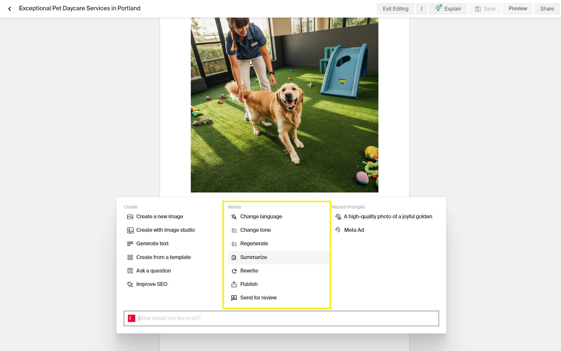Image resolution: width=561 pixels, height=351 pixels.
Task: Click the Generate text icon
Action: (130, 243)
